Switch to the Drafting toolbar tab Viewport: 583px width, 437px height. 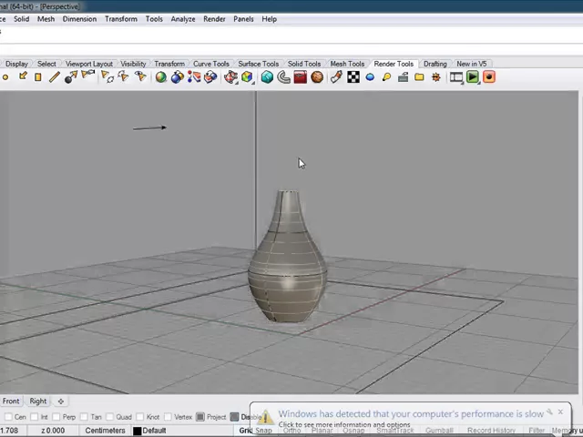point(435,64)
